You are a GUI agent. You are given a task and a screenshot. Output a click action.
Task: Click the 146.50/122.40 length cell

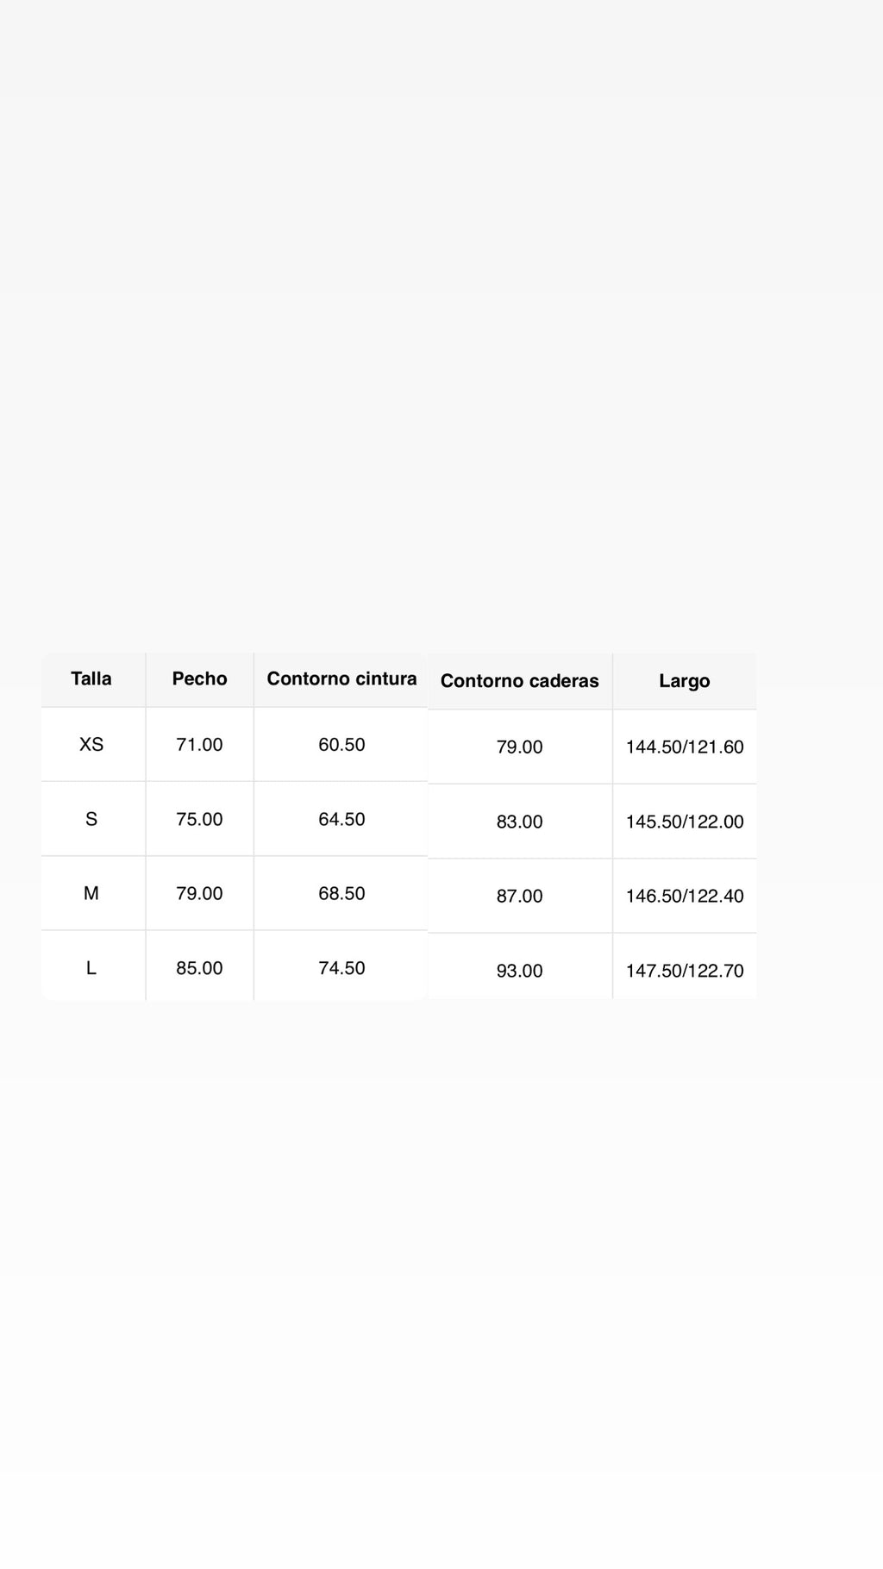click(x=685, y=897)
